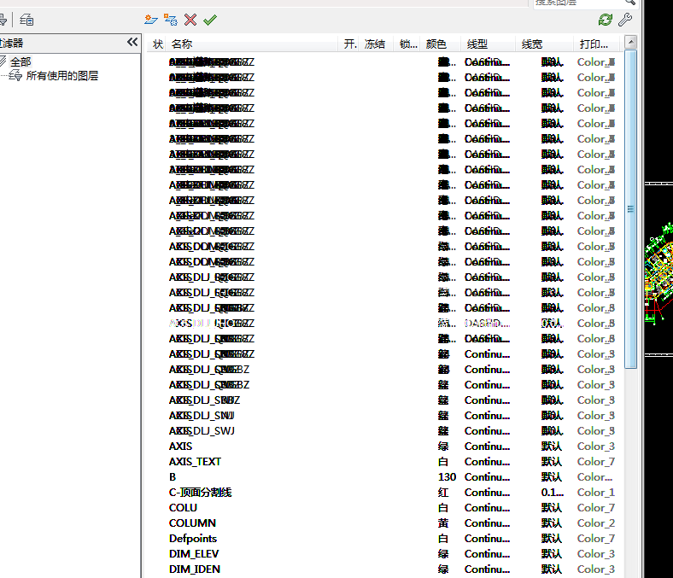Viewport: 673px width, 578px height.
Task: Click the Color_2 plot style of COLUMN layer
Action: pyautogui.click(x=596, y=523)
